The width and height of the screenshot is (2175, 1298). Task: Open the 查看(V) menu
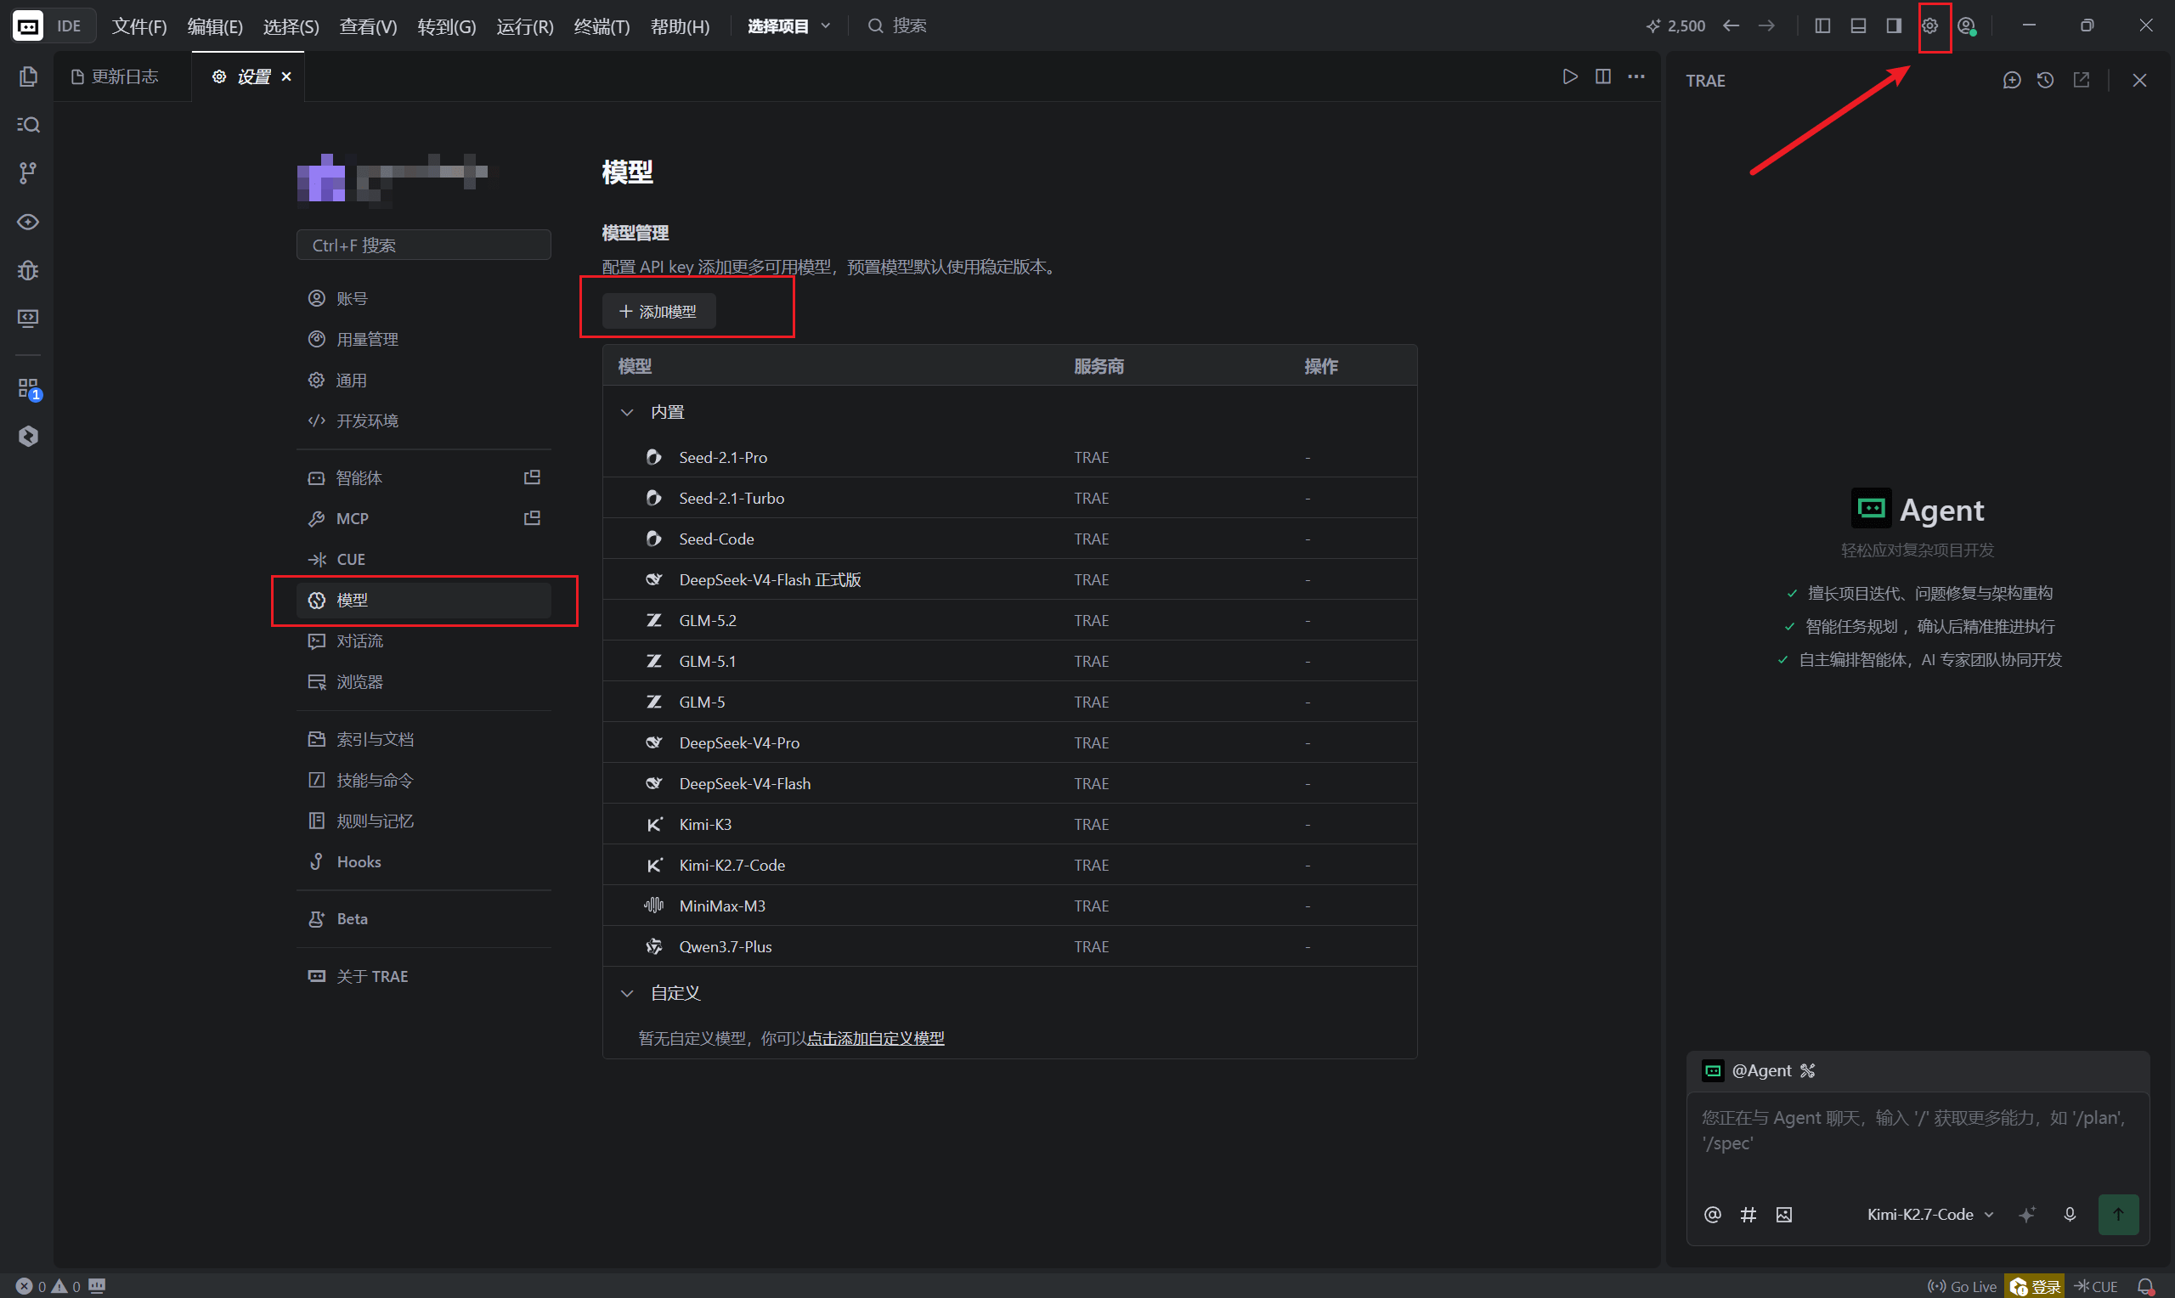point(368,26)
